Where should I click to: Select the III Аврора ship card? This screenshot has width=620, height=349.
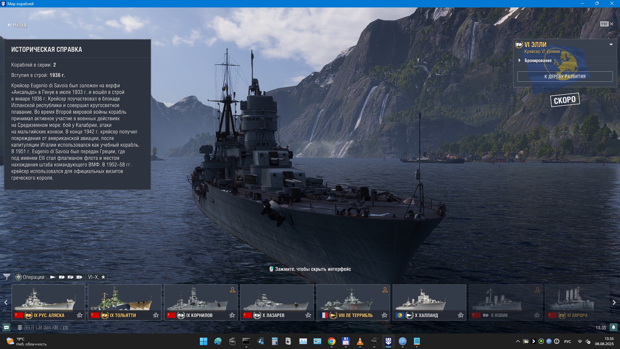pos(577,302)
